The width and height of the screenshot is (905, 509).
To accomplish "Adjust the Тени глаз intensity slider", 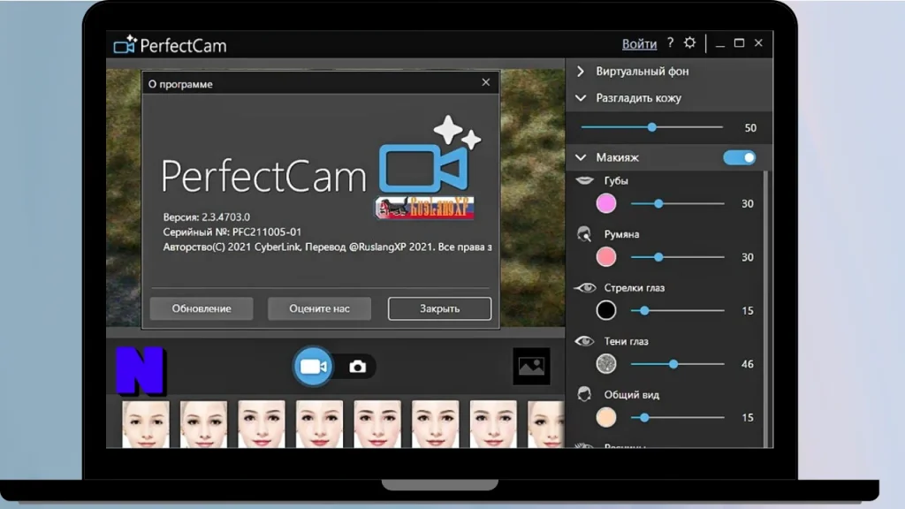I will pos(677,364).
